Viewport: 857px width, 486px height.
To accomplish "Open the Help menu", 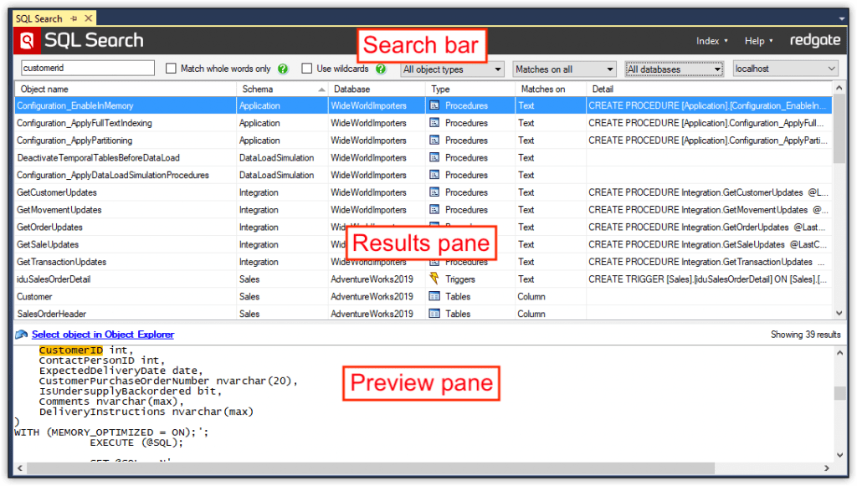I will pyautogui.click(x=757, y=39).
